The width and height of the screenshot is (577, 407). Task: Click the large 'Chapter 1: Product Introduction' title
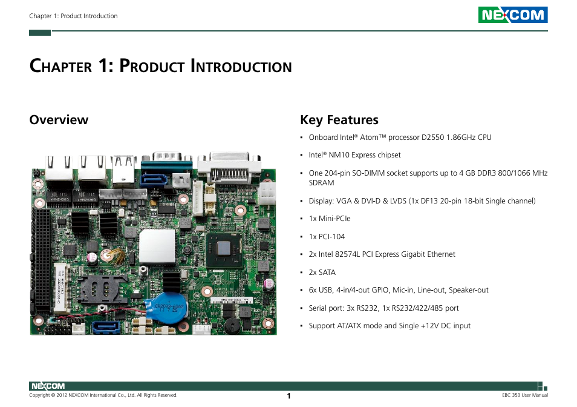click(160, 66)
